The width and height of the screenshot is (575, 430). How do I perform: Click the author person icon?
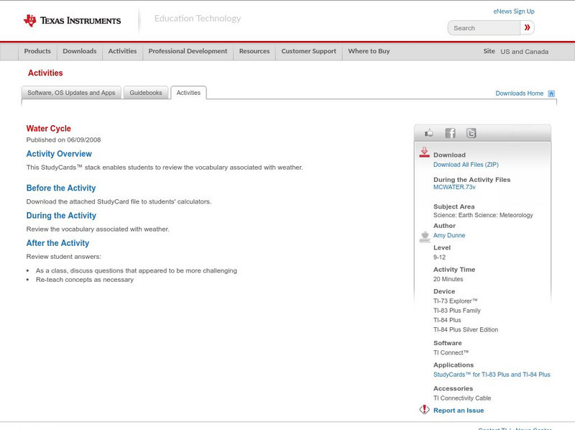(x=424, y=237)
